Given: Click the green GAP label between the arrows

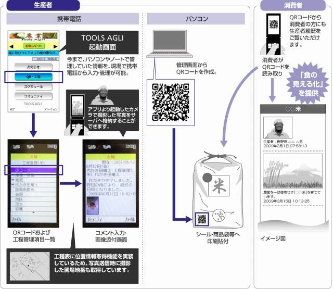Looking at the screenshot, I should tap(34, 46).
